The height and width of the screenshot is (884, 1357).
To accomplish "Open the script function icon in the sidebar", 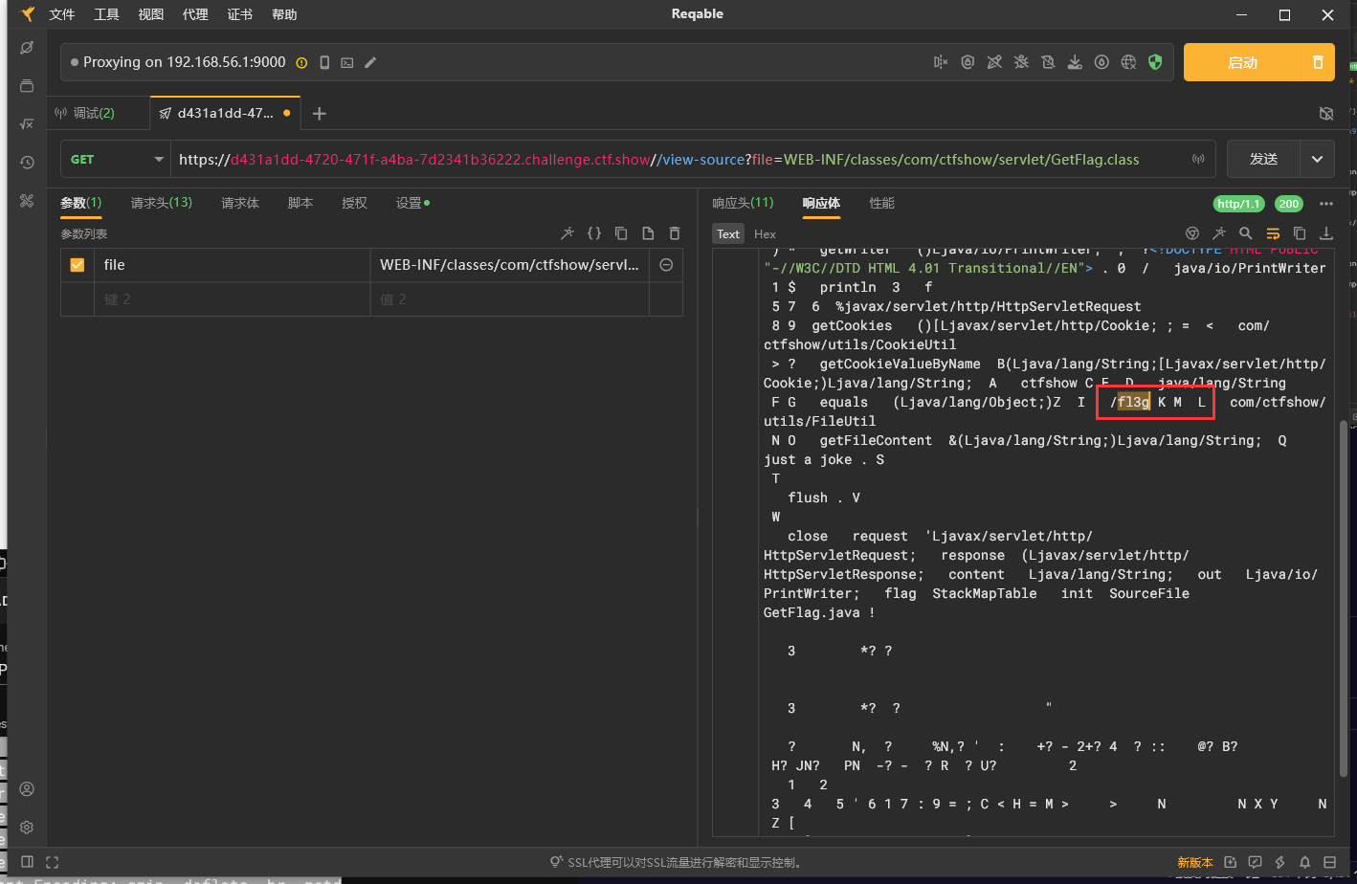I will click(27, 124).
